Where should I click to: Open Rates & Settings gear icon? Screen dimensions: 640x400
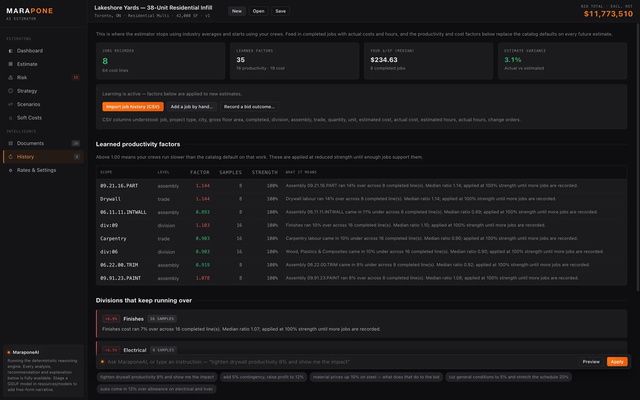11,170
